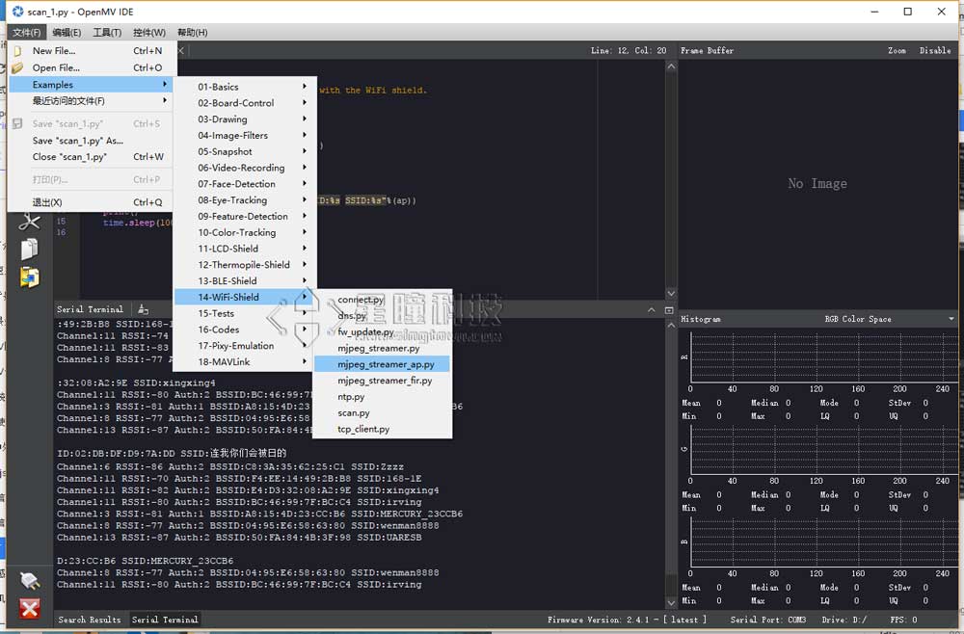Choose Close "scan_1.py" entry
This screenshot has width=964, height=634.
coord(91,157)
